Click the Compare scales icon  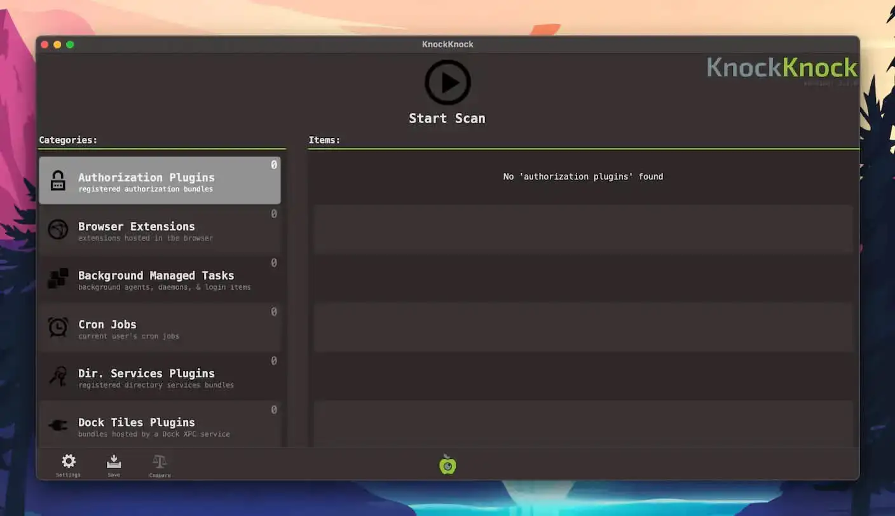(x=160, y=461)
